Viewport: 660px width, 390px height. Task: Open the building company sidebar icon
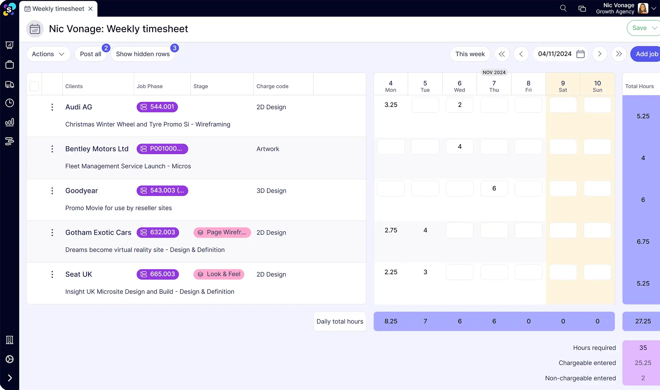coord(9,340)
